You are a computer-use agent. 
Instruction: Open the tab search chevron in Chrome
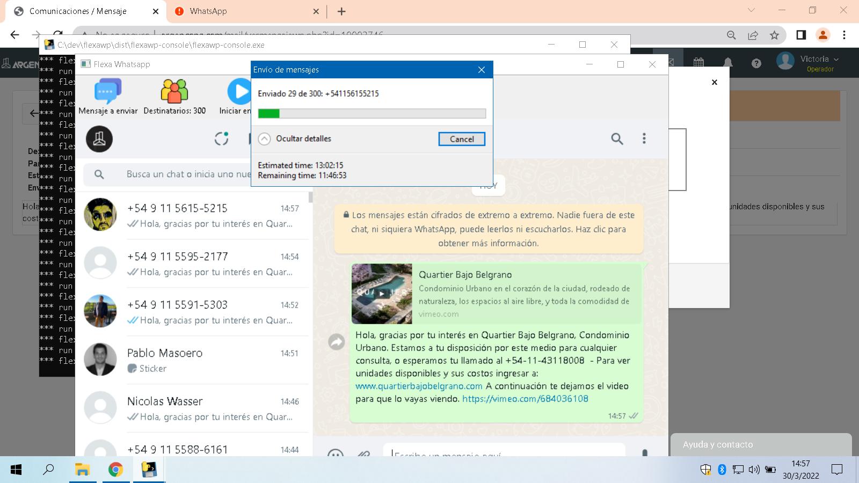pos(751,10)
